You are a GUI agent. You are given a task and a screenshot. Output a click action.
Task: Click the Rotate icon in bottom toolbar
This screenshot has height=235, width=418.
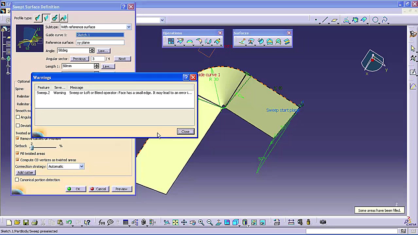193,223
